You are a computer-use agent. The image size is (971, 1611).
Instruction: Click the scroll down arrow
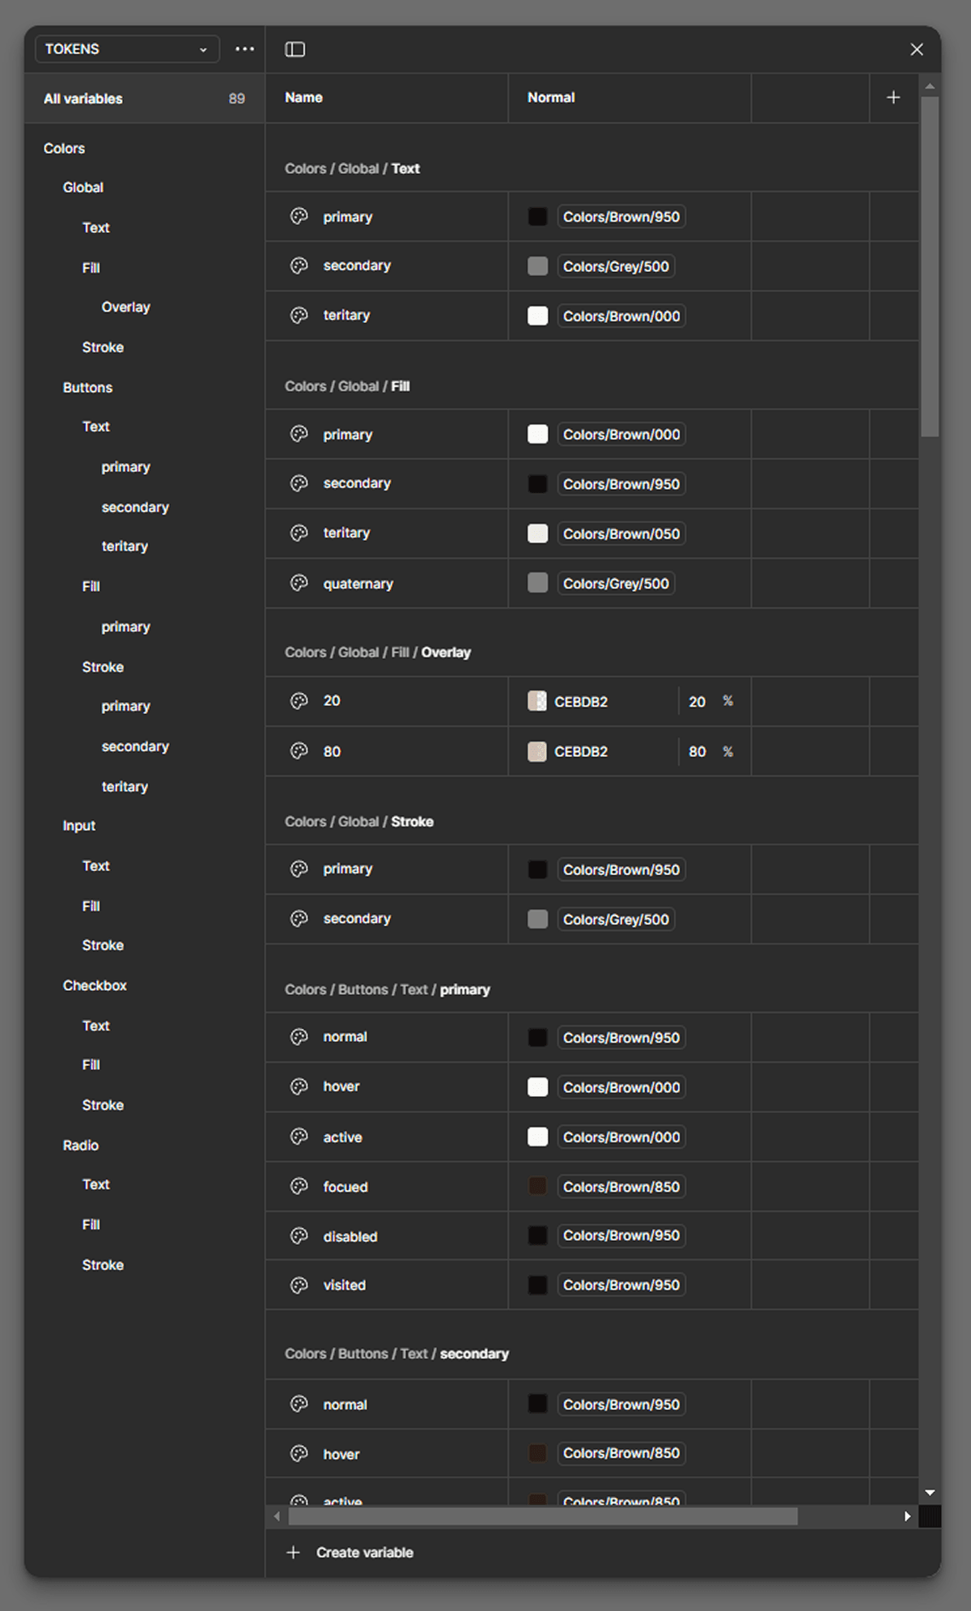930,1493
